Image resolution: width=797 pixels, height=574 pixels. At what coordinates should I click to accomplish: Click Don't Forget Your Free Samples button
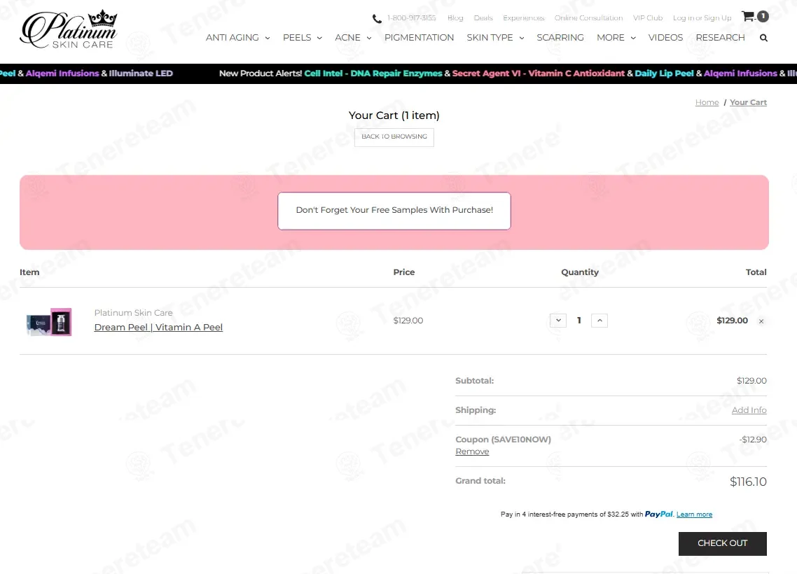[394, 210]
